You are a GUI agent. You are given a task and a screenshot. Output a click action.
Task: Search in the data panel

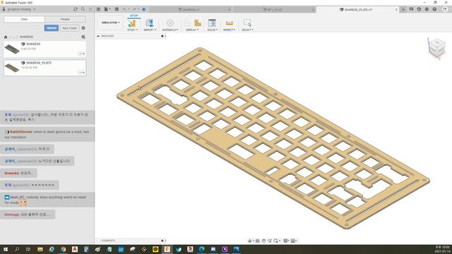(x=83, y=9)
